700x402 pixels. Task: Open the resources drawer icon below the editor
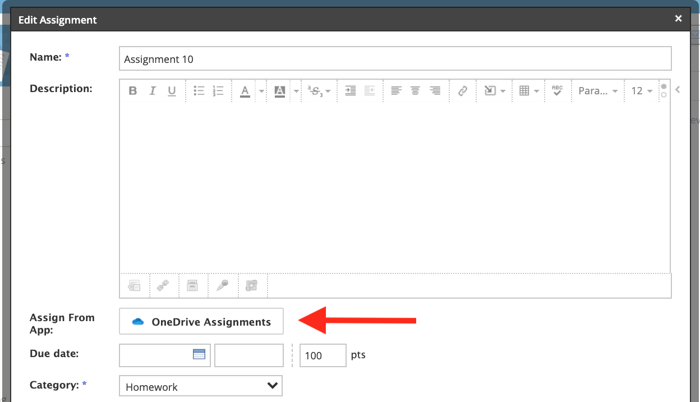tap(192, 286)
